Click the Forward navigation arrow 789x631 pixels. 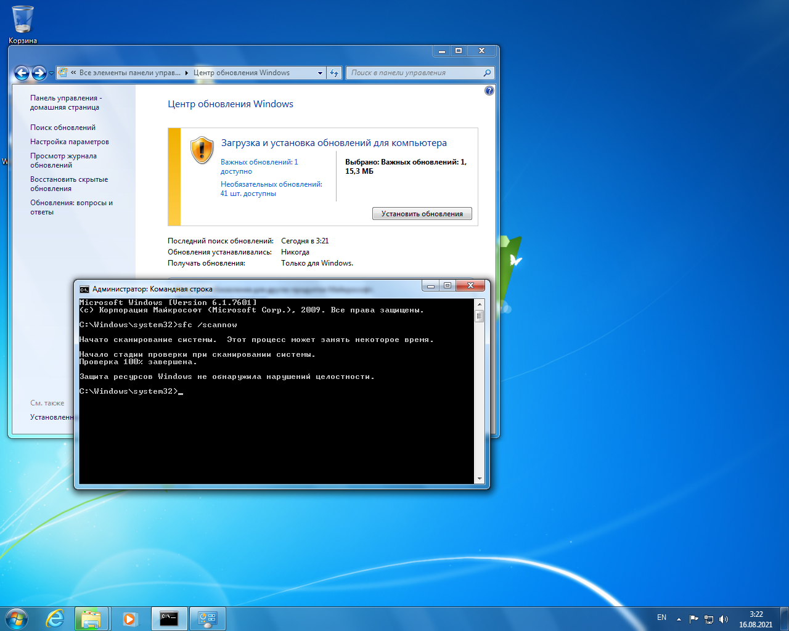coord(39,73)
